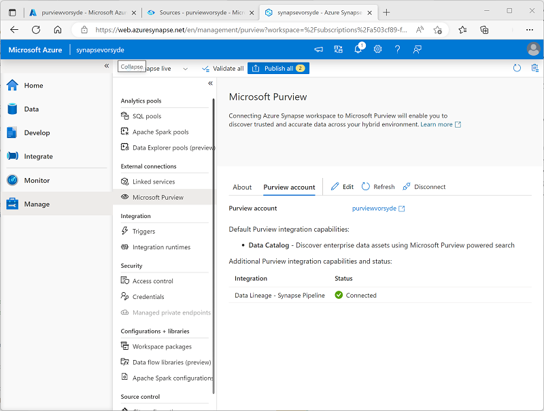Switch to the Purview account tab
This screenshot has width=544, height=411.
click(x=289, y=187)
